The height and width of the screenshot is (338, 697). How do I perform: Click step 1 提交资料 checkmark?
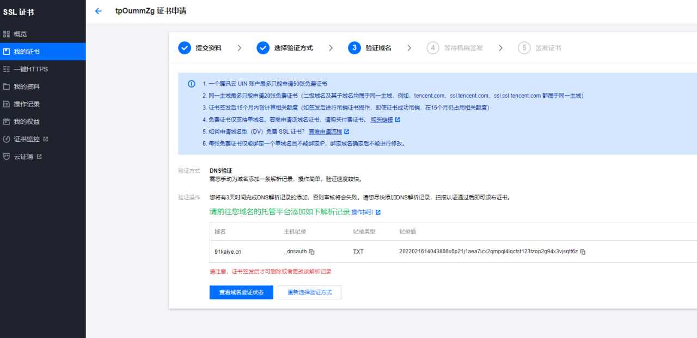(x=185, y=48)
